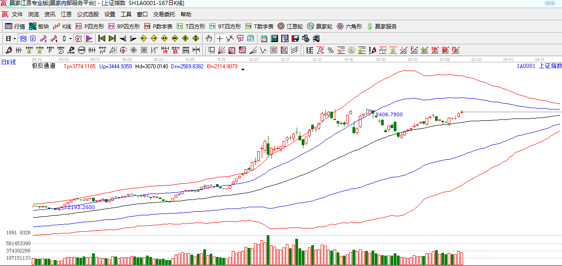The height and width of the screenshot is (266, 562).
Task: Open the 交易委托 menu
Action: coord(164,14)
